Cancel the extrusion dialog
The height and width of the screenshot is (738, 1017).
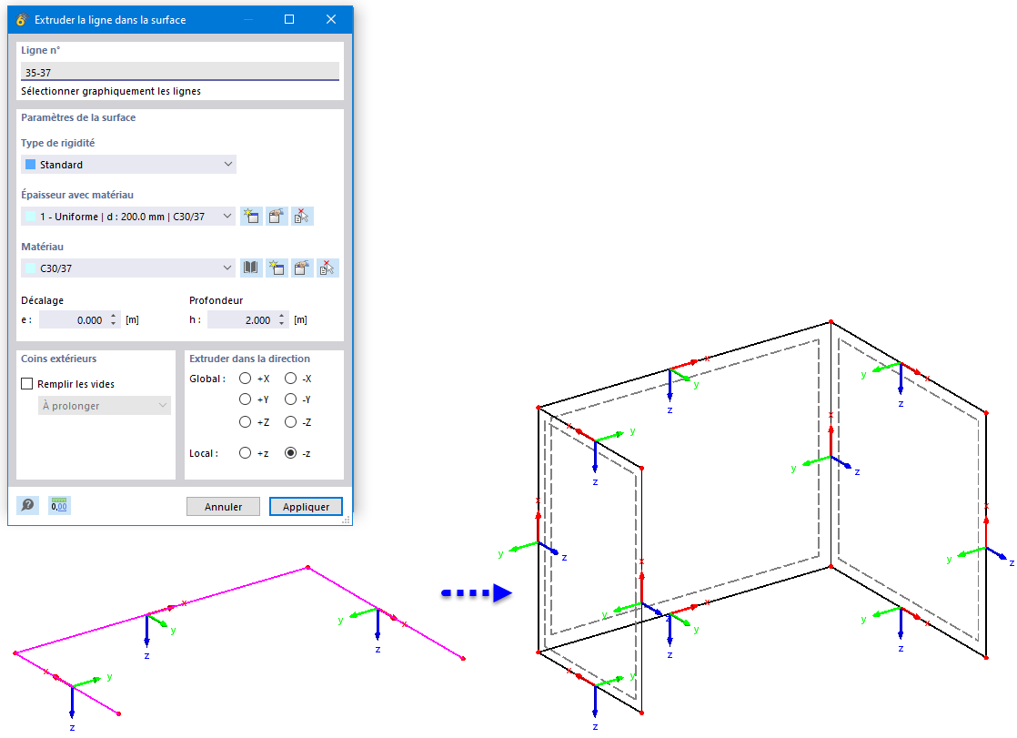click(x=223, y=507)
